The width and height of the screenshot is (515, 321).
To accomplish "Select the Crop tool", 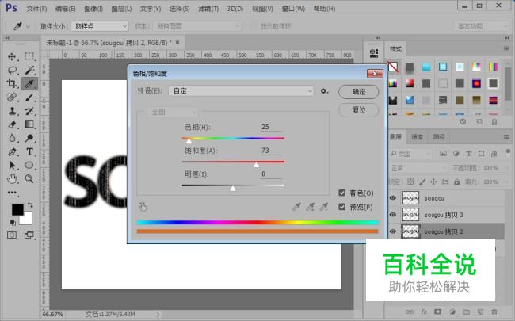I will pos(12,84).
